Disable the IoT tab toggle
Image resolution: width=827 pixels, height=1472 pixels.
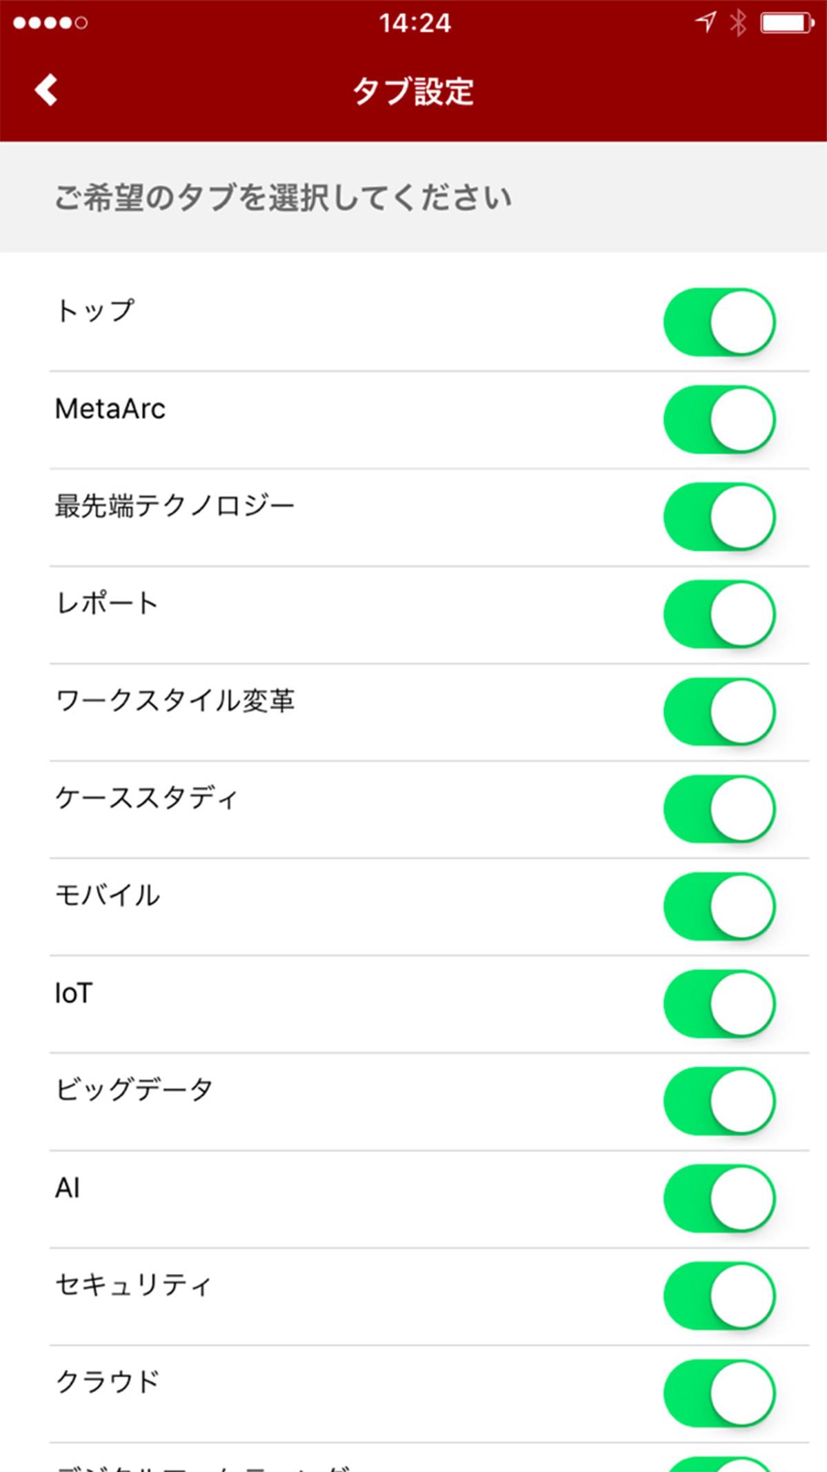click(719, 1003)
